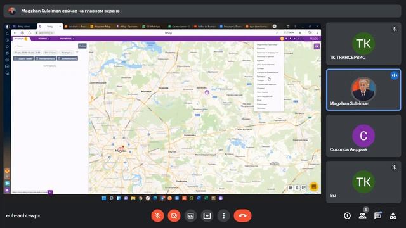Viewport: 406px width, 228px height.
Task: Click the yellow round button on the map
Action: pos(314,187)
